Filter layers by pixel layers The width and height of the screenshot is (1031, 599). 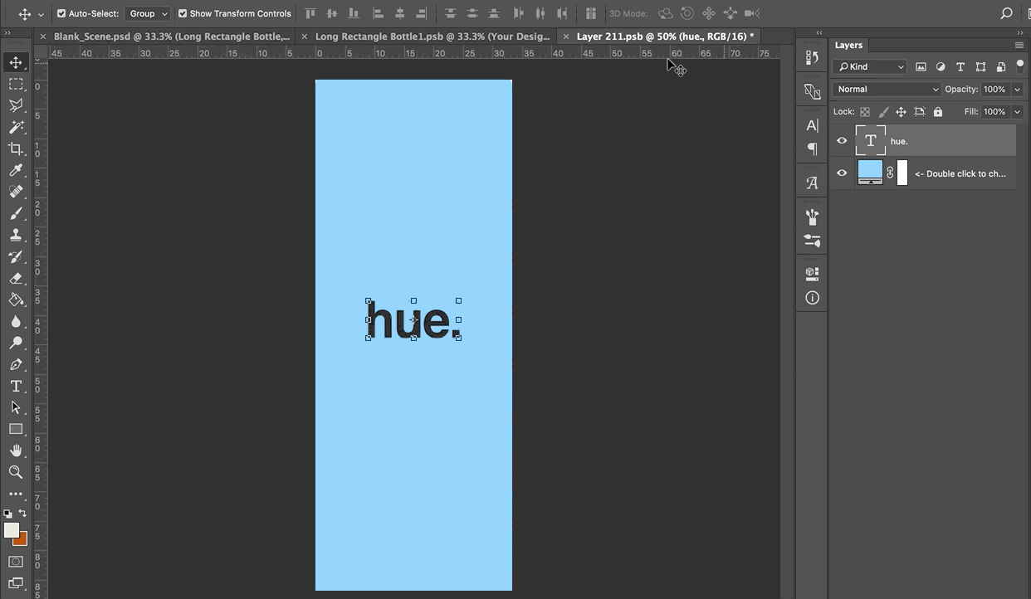coord(921,66)
